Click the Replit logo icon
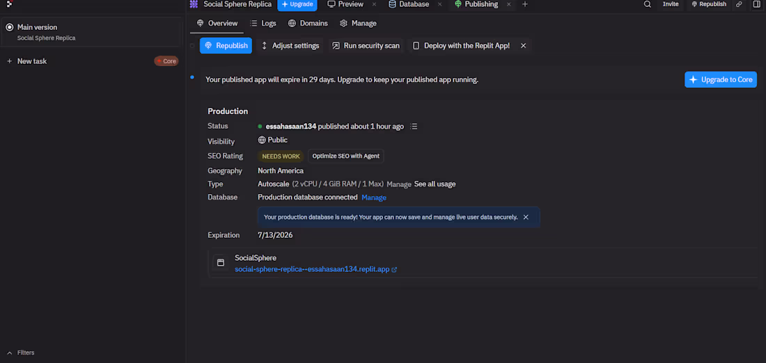Viewport: 766px width, 363px height. point(9,4)
